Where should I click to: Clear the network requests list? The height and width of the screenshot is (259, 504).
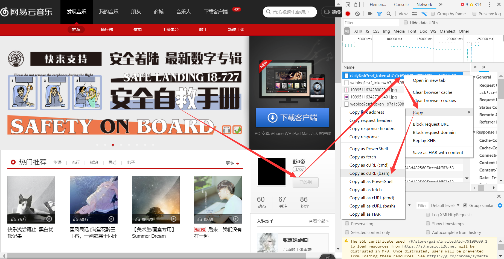[x=357, y=14]
